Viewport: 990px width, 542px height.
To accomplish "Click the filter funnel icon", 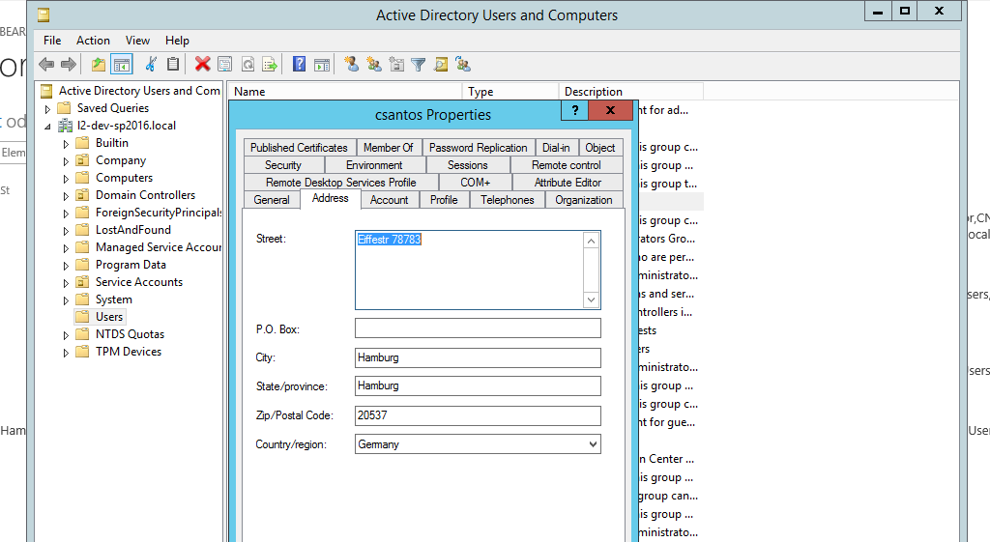I will coord(419,65).
